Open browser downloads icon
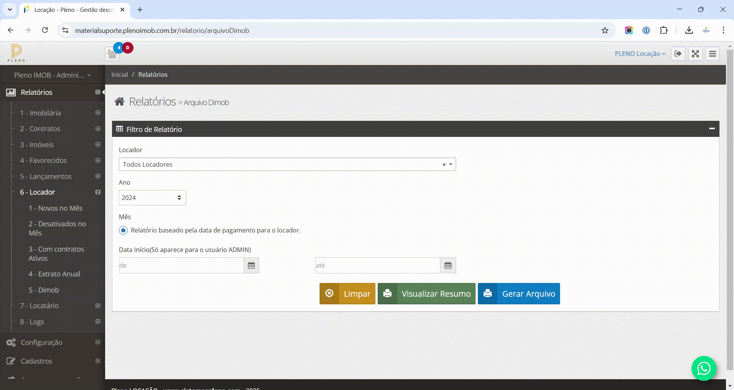 pyautogui.click(x=689, y=30)
